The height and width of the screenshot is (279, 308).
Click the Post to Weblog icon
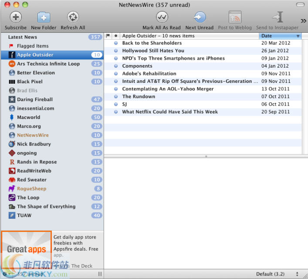[x=235, y=17]
